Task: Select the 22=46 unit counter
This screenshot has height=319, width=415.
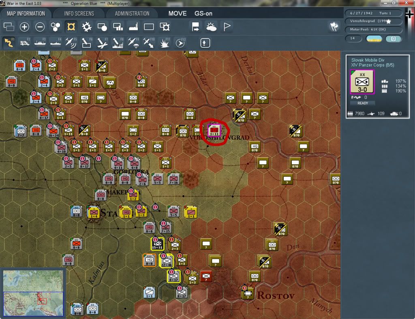Action: (167, 260)
